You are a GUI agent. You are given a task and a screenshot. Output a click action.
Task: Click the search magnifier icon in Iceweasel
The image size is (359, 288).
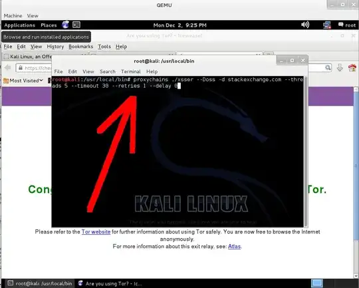point(328,68)
